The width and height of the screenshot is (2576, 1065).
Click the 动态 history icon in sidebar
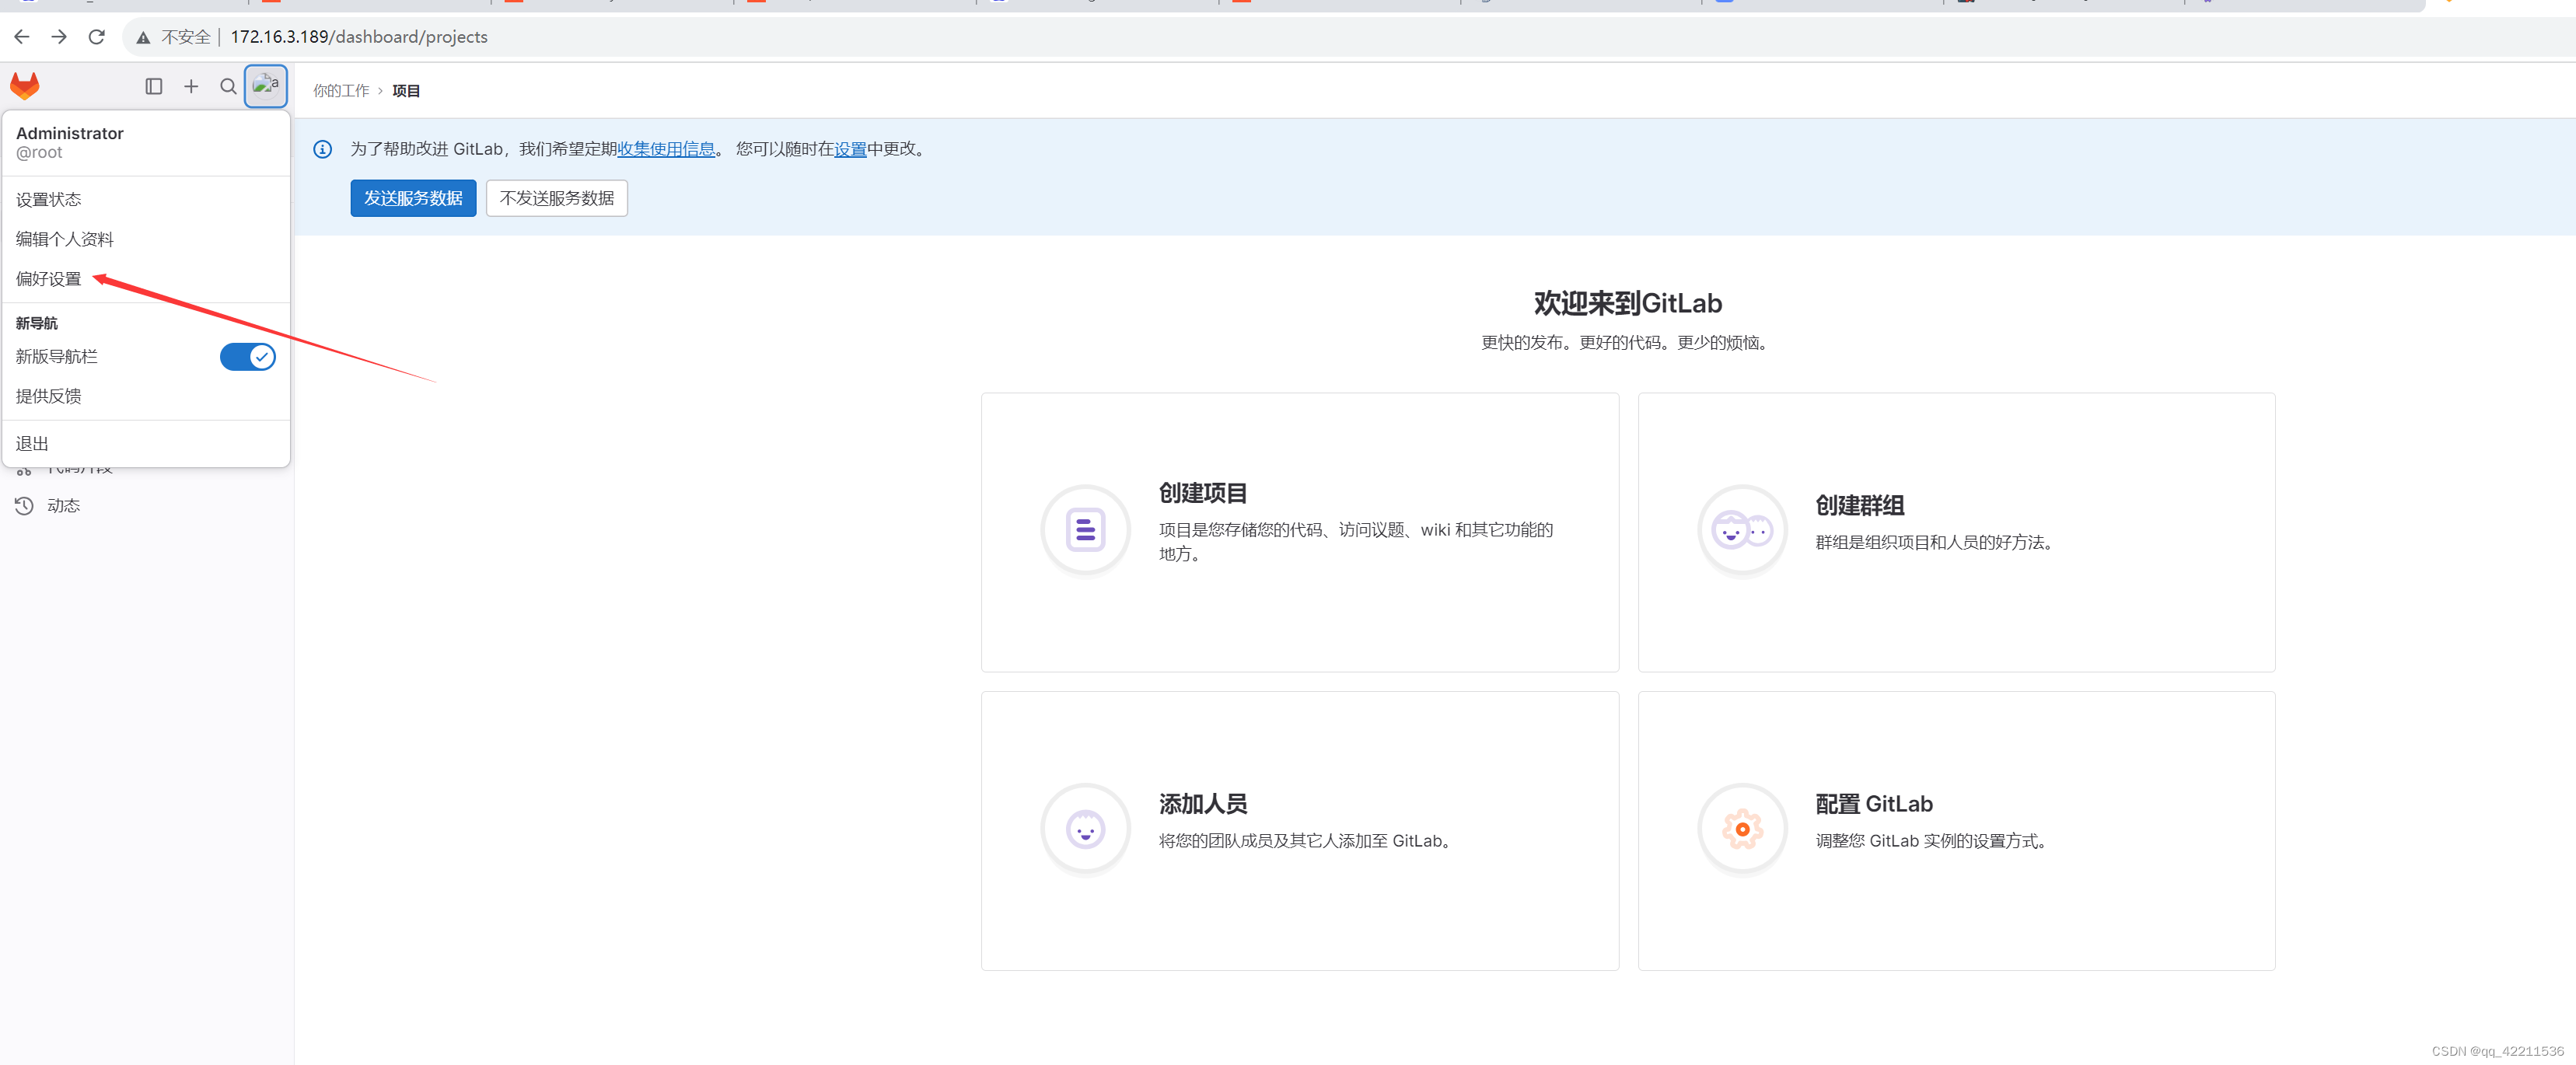coord(25,505)
